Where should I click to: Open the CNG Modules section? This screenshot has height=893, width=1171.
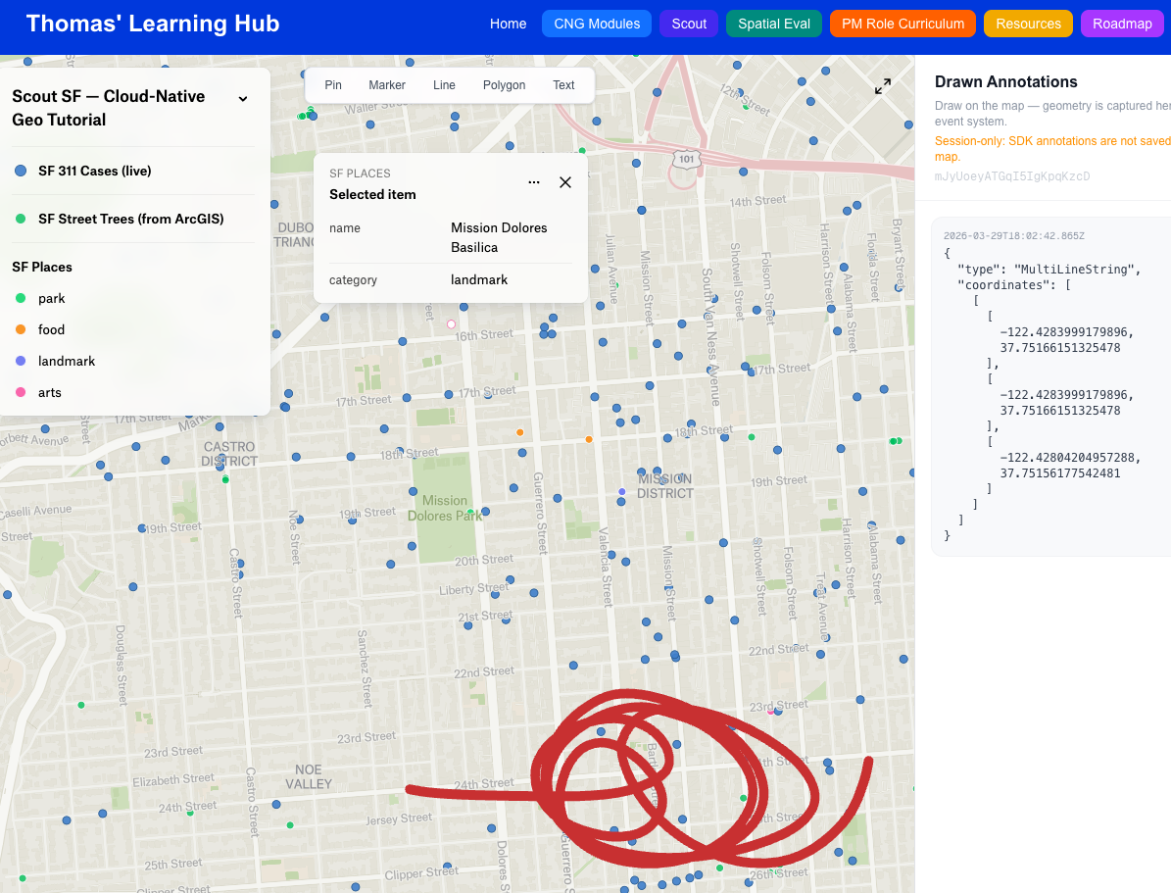tap(596, 24)
